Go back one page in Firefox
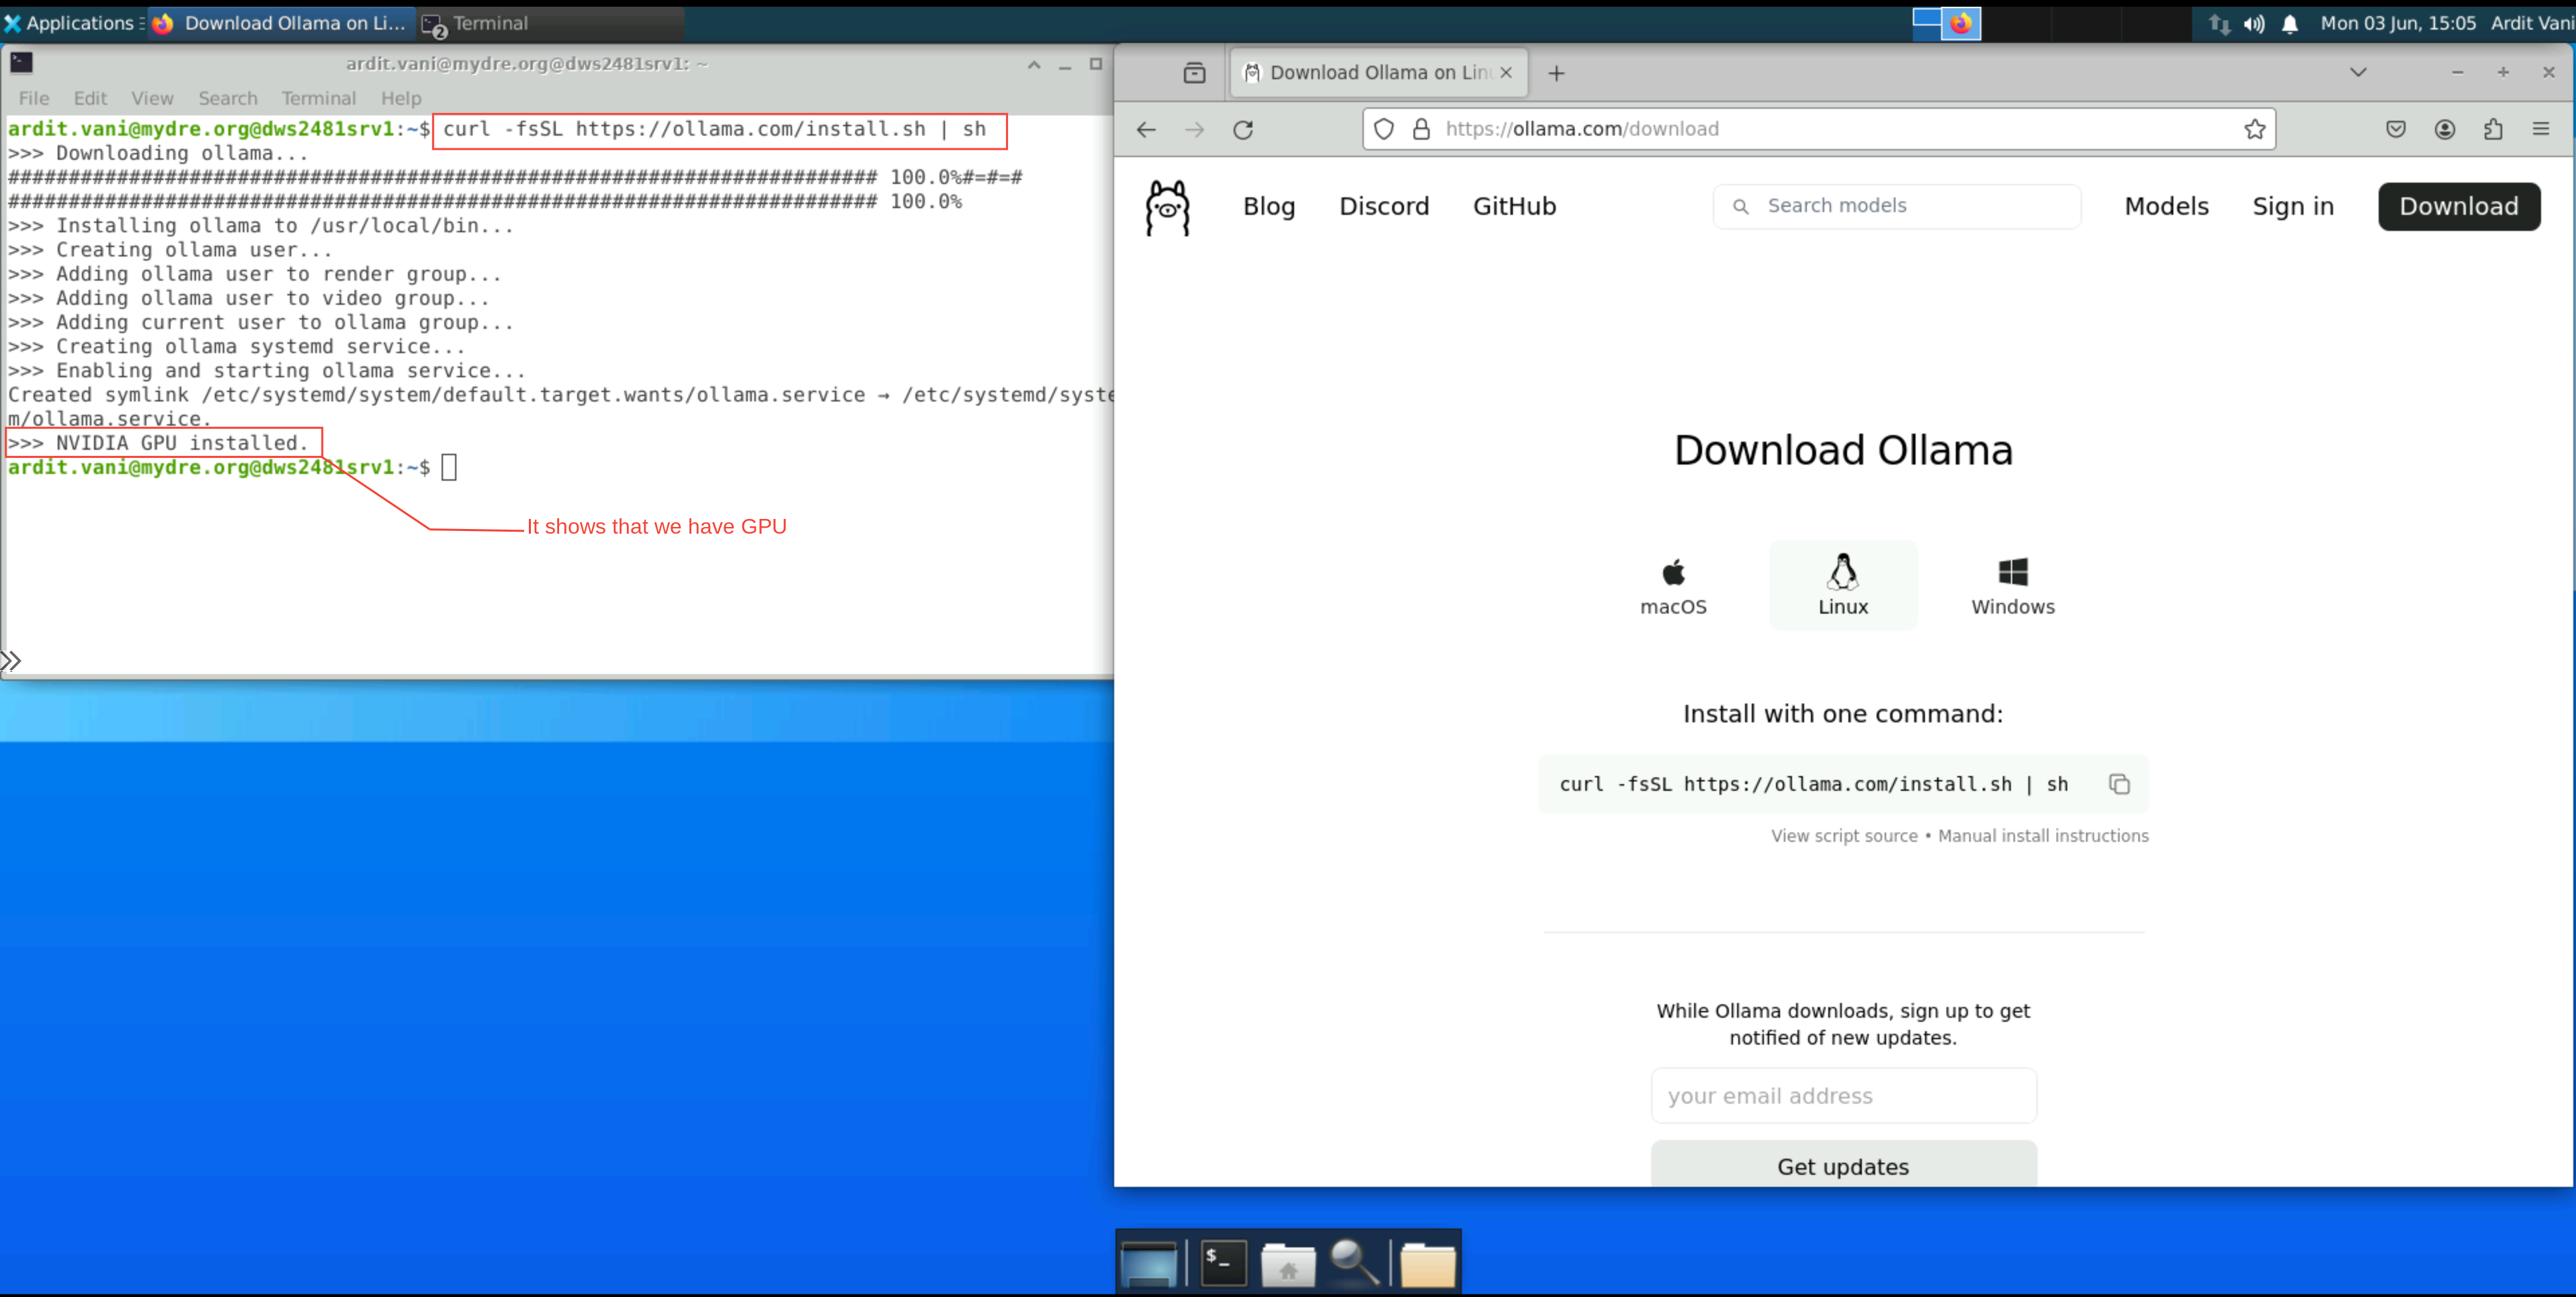This screenshot has height=1297, width=2576. [1146, 129]
